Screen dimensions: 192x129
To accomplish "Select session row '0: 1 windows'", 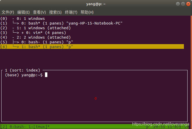I will pos(92,19).
